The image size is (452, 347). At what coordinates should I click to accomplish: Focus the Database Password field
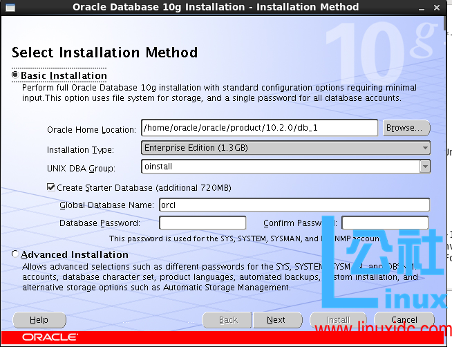pyautogui.click(x=203, y=223)
